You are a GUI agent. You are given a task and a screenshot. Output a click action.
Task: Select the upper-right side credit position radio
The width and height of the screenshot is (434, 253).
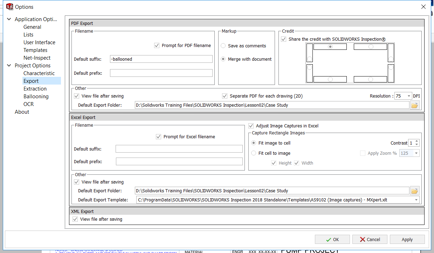coord(391,59)
